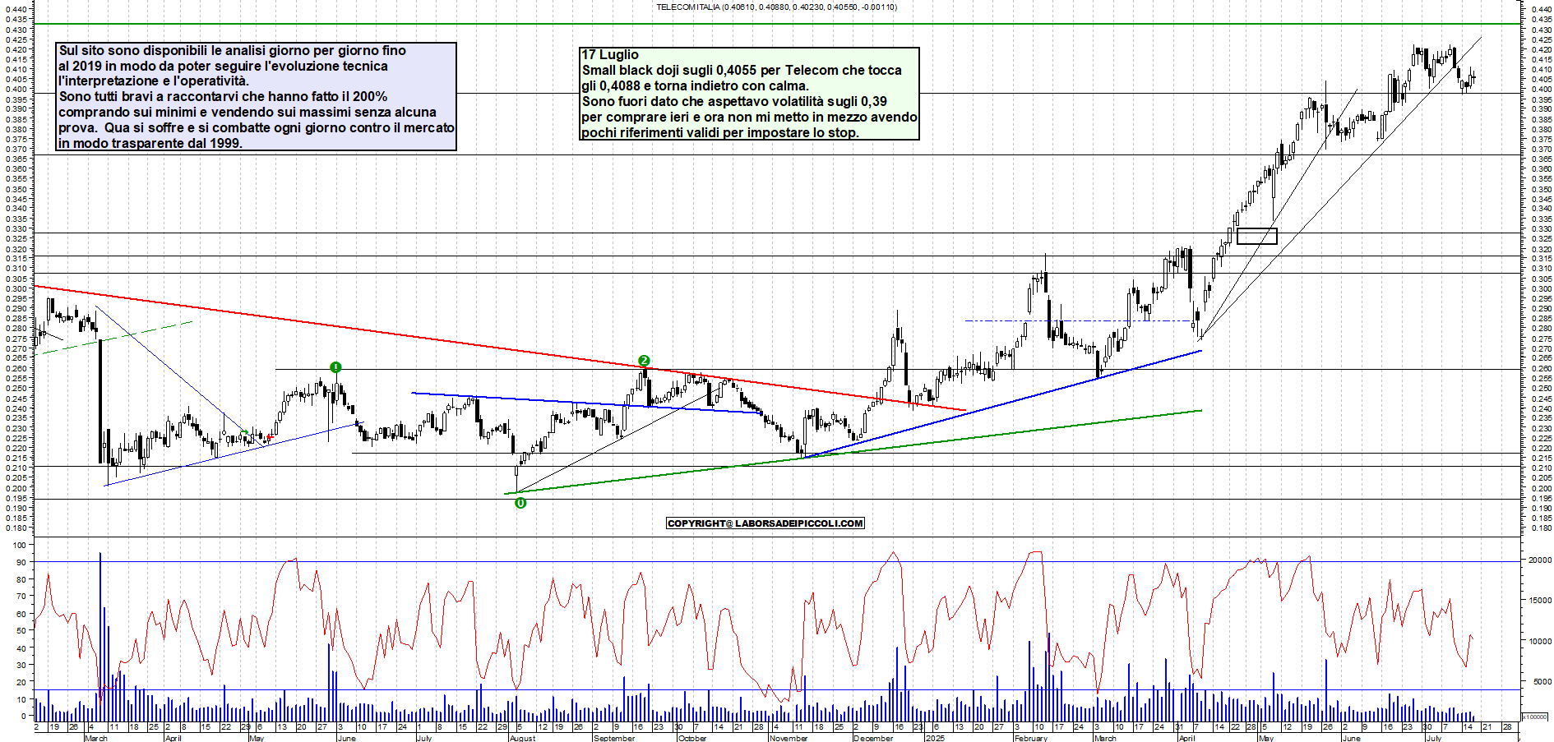
Task: Click the 20000 volume scale value
Action: pos(1539,560)
